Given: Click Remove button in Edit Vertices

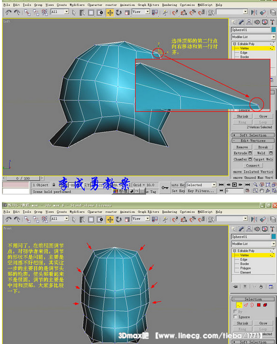Looking at the screenshot, I should (242, 147).
